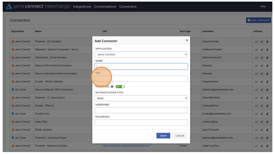275x155 pixels.
Task: Refresh the PGarman - Machinery Solution connector
Action: [x=257, y=146]
